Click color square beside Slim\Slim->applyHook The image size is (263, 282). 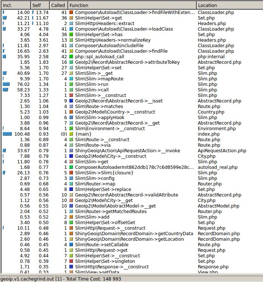point(71,118)
